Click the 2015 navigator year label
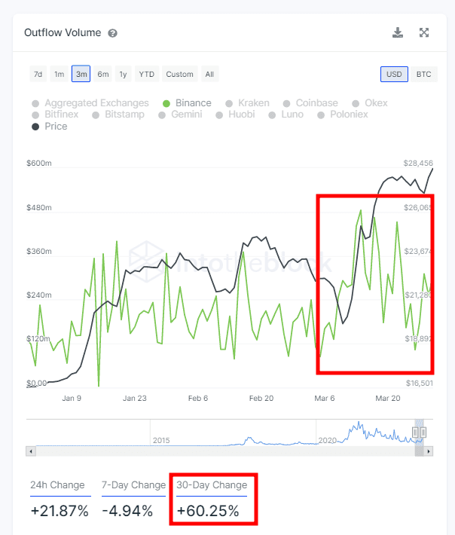Image resolution: width=455 pixels, height=535 pixels. pos(161,441)
